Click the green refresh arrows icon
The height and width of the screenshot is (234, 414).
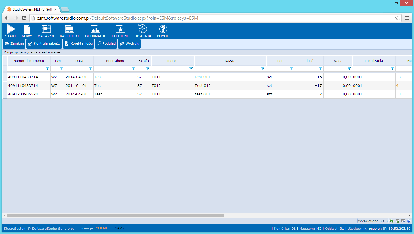pos(392,221)
